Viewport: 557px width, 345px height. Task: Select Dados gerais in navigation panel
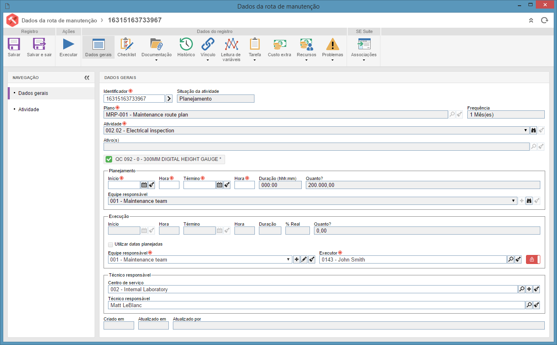click(x=51, y=93)
